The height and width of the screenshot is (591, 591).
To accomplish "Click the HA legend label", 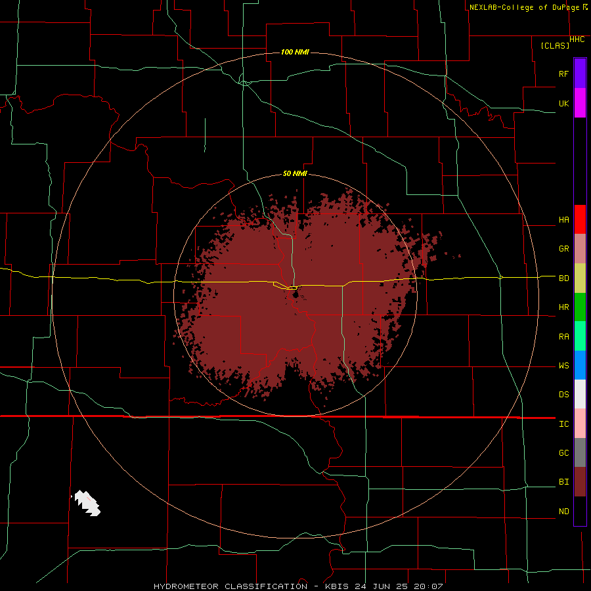I will pos(563,220).
